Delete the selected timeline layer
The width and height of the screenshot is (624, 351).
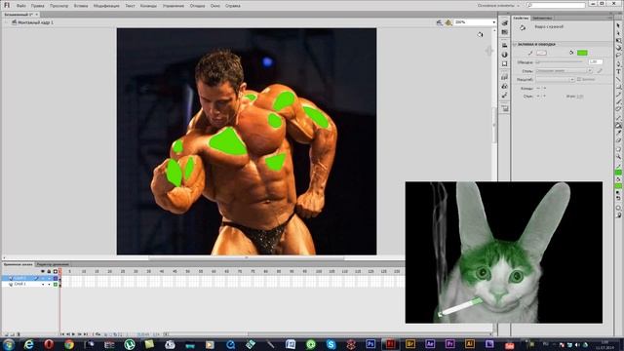[x=18, y=334]
